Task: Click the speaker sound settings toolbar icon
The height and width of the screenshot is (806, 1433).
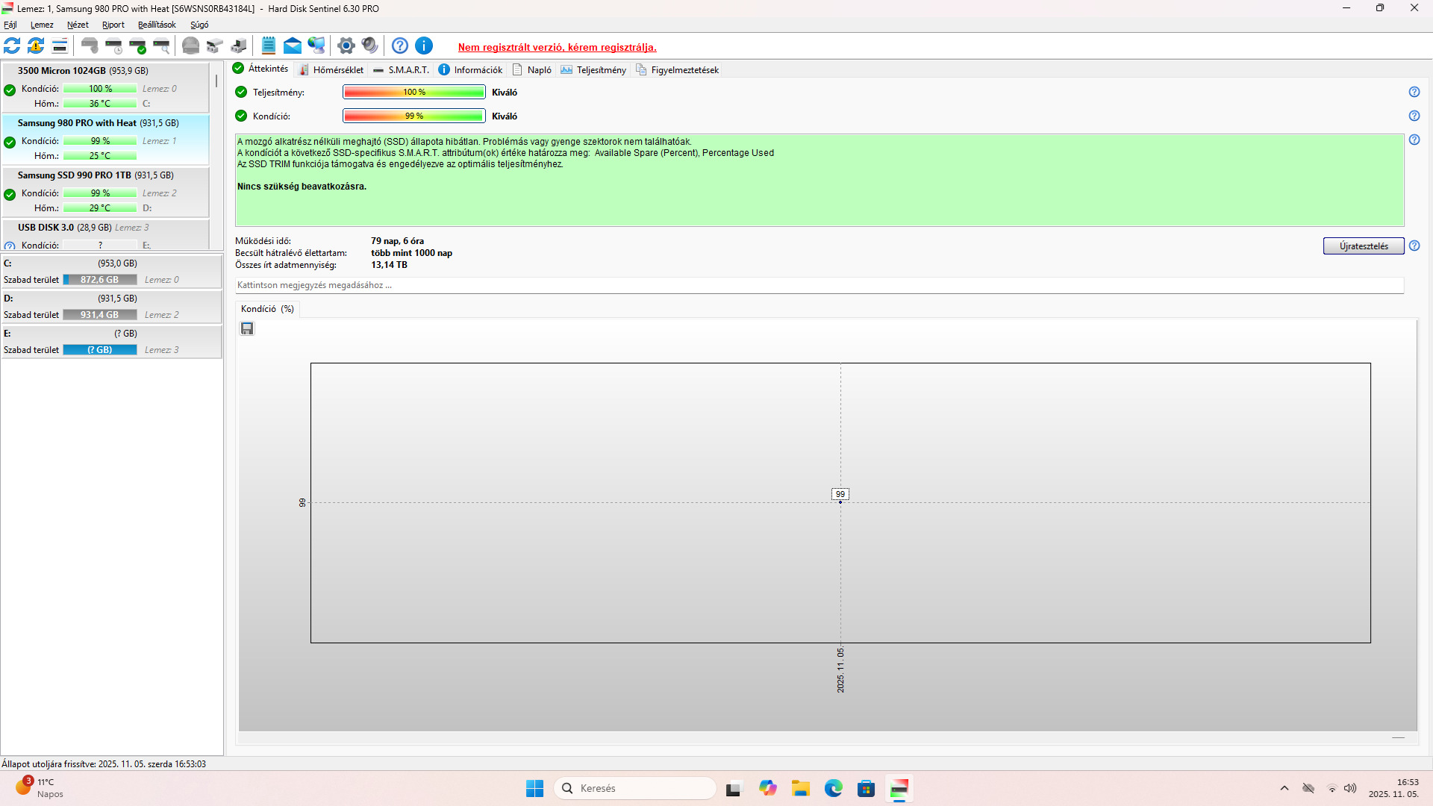Action: pos(369,46)
